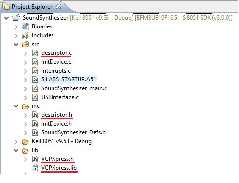Select the Keil 8051 v9.53 - Debug label
This screenshot has width=239, height=183.
[x=62, y=141]
